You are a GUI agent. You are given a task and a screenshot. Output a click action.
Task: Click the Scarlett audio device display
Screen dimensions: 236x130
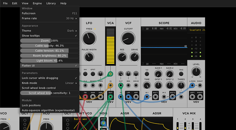point(196,30)
